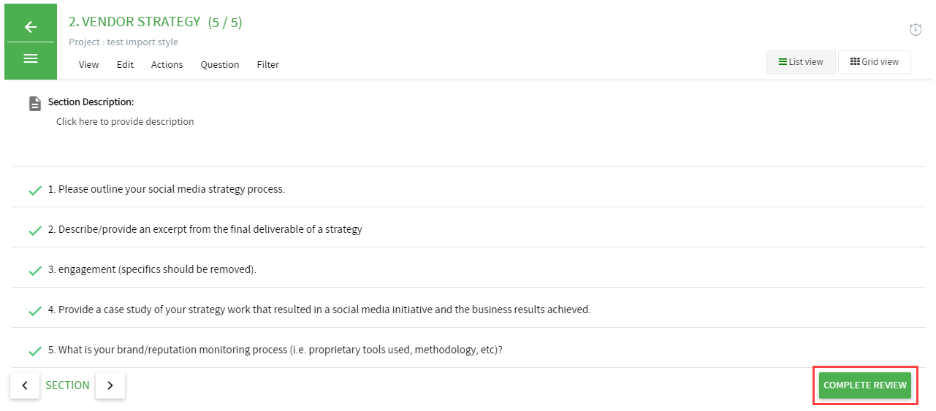Open the Filter menu

pos(268,64)
